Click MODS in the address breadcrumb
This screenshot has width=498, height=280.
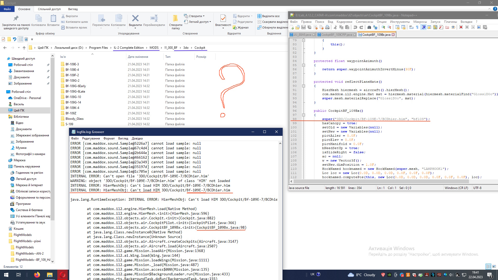[154, 48]
